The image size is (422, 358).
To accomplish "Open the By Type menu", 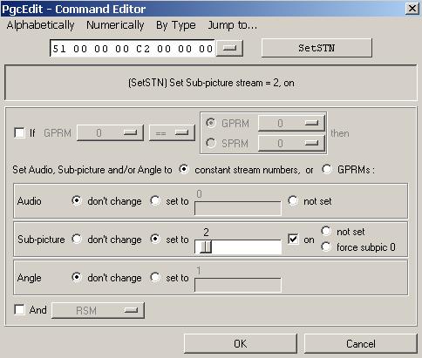I will coord(176,25).
